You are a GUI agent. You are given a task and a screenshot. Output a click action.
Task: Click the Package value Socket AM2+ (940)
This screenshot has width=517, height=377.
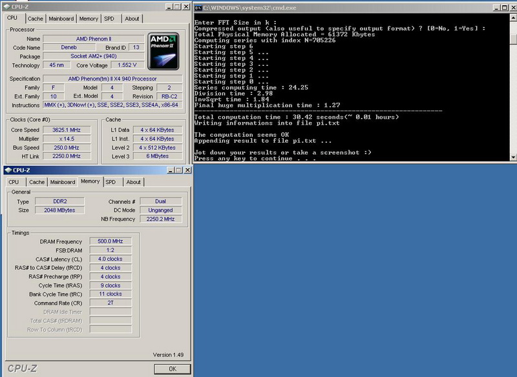(94, 56)
